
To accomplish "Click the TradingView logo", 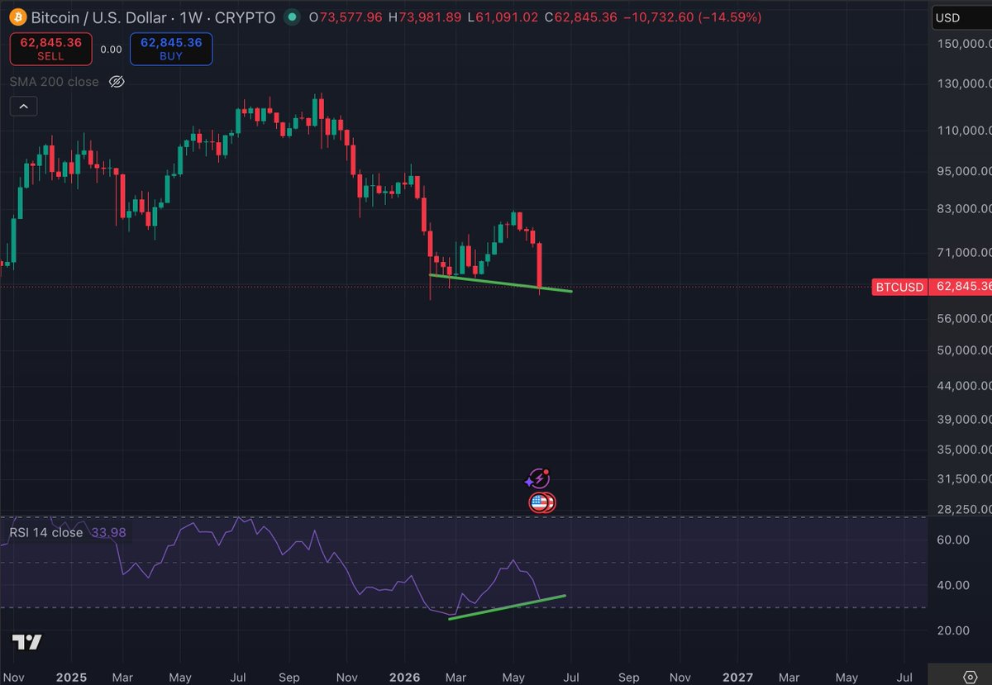I will pos(27,642).
